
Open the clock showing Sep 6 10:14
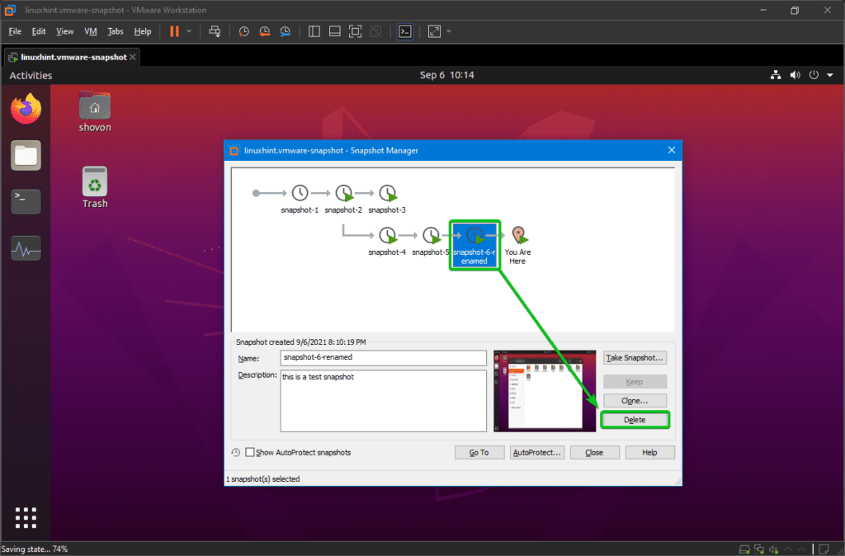pos(446,75)
